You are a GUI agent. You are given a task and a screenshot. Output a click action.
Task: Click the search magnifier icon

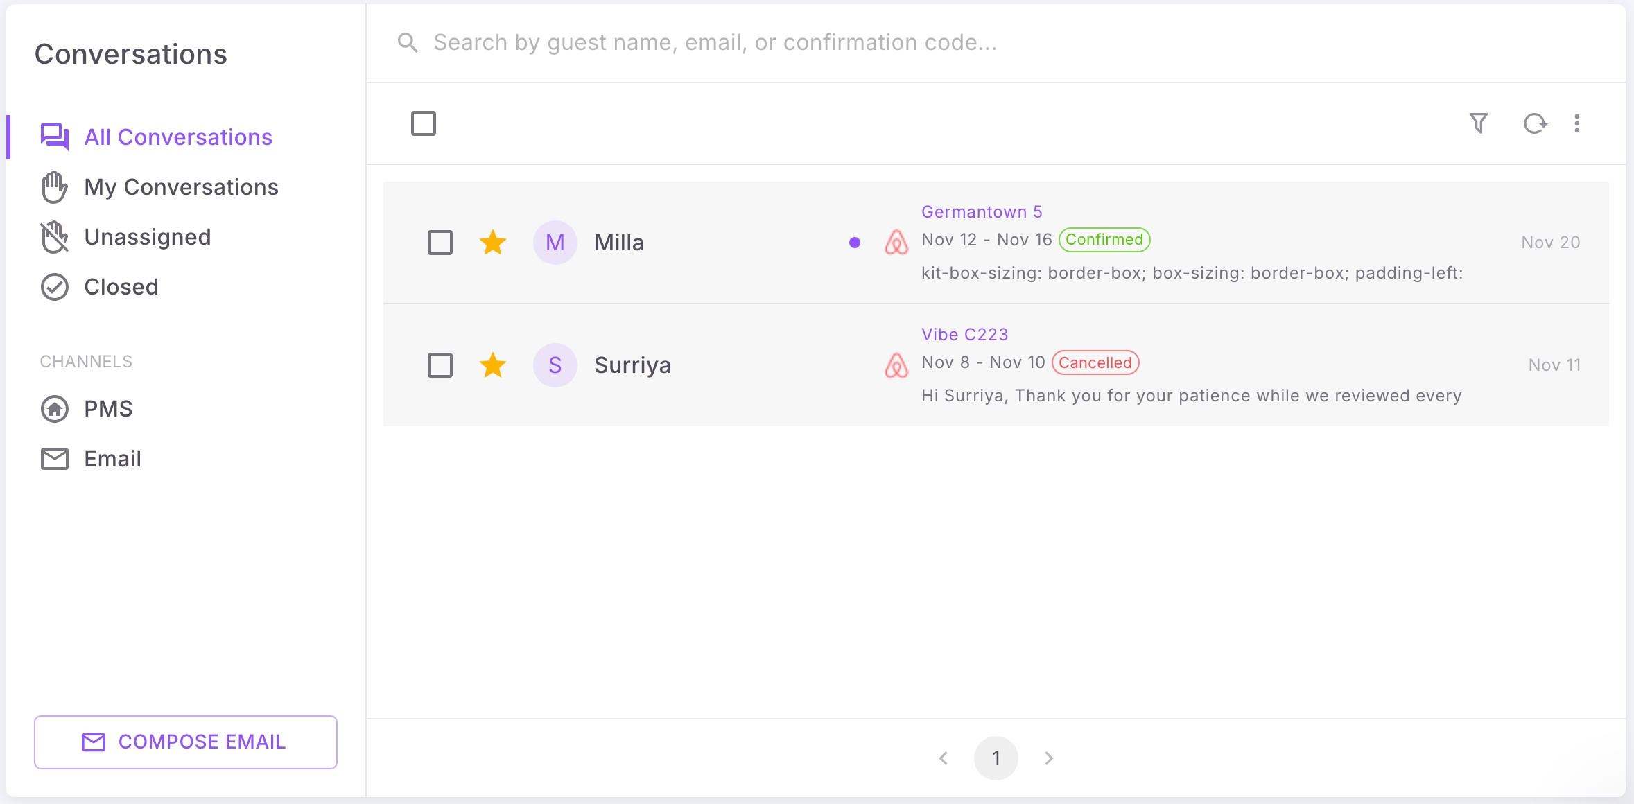pos(408,42)
